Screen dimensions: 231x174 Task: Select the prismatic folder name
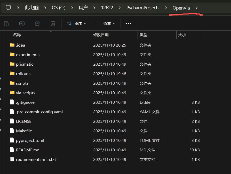click(x=25, y=64)
